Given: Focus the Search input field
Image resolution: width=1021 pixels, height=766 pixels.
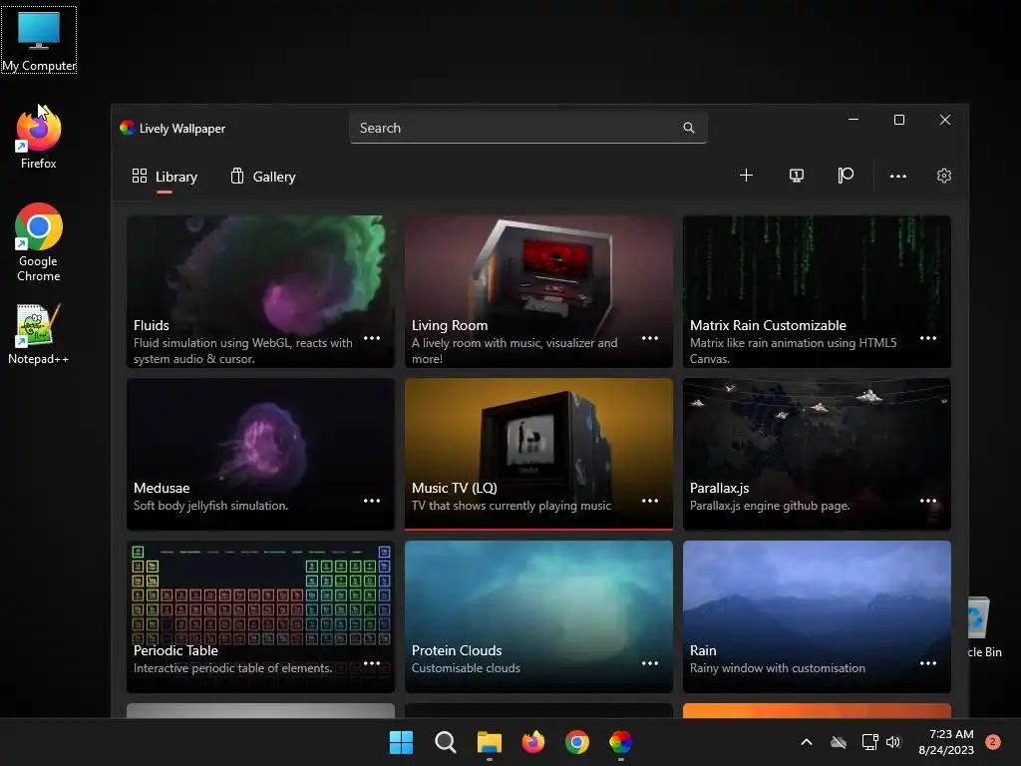Looking at the screenshot, I should tap(528, 128).
